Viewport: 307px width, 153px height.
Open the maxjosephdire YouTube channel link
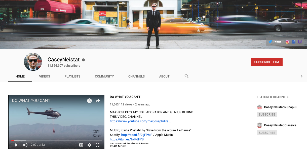click(x=140, y=121)
